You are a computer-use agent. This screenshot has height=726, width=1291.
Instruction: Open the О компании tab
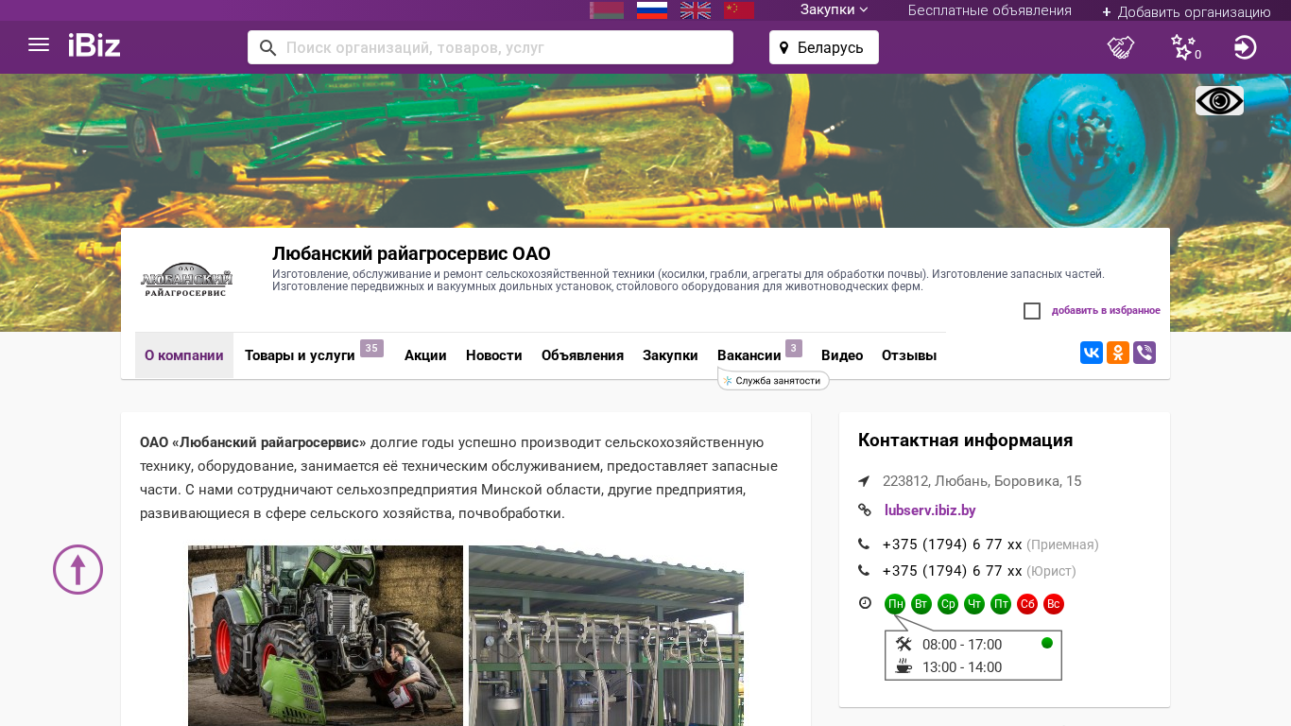(184, 355)
